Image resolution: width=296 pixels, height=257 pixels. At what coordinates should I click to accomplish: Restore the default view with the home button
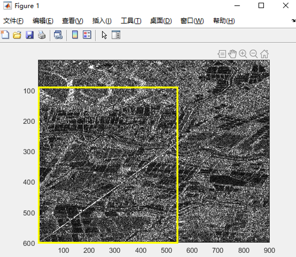click(x=264, y=53)
